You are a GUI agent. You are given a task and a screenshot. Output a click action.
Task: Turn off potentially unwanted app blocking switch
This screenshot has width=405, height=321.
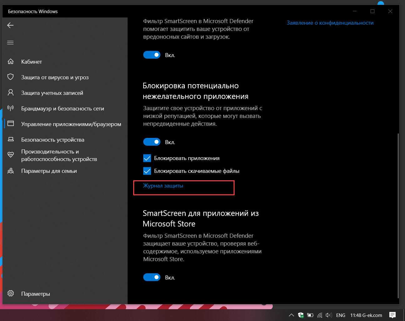152,142
